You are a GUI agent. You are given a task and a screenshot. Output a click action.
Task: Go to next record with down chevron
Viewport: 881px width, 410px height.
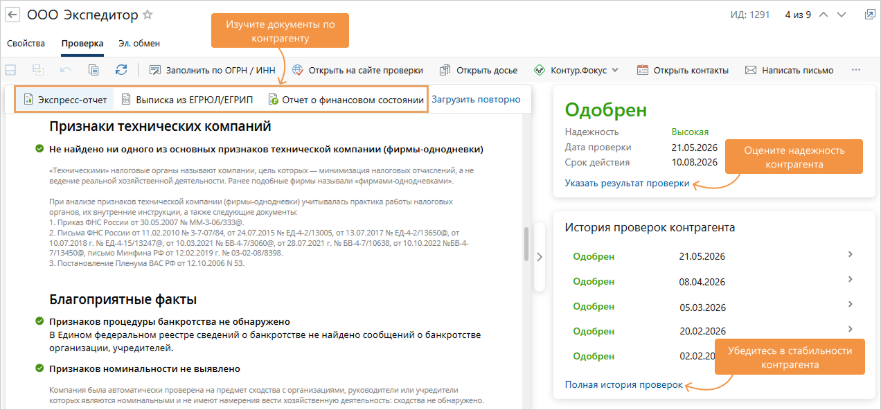coord(842,15)
